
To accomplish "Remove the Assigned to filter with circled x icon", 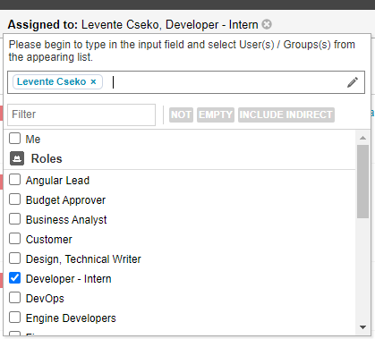I will click(x=267, y=24).
